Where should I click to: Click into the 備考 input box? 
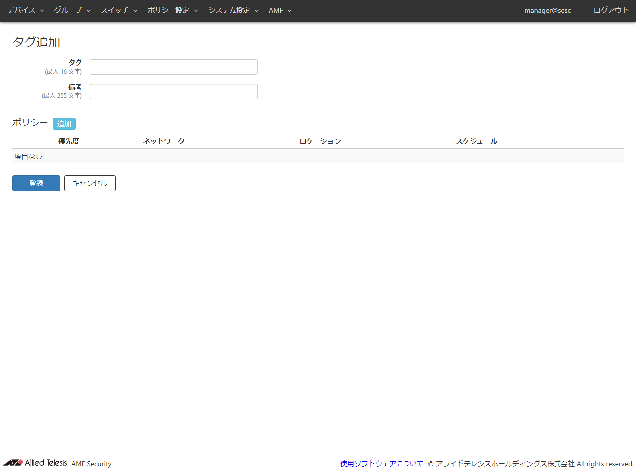tap(173, 92)
